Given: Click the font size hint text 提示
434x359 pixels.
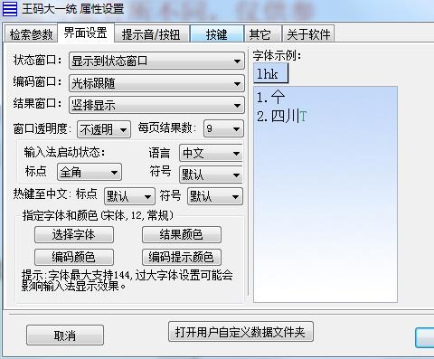Looking at the screenshot, I should (127, 280).
